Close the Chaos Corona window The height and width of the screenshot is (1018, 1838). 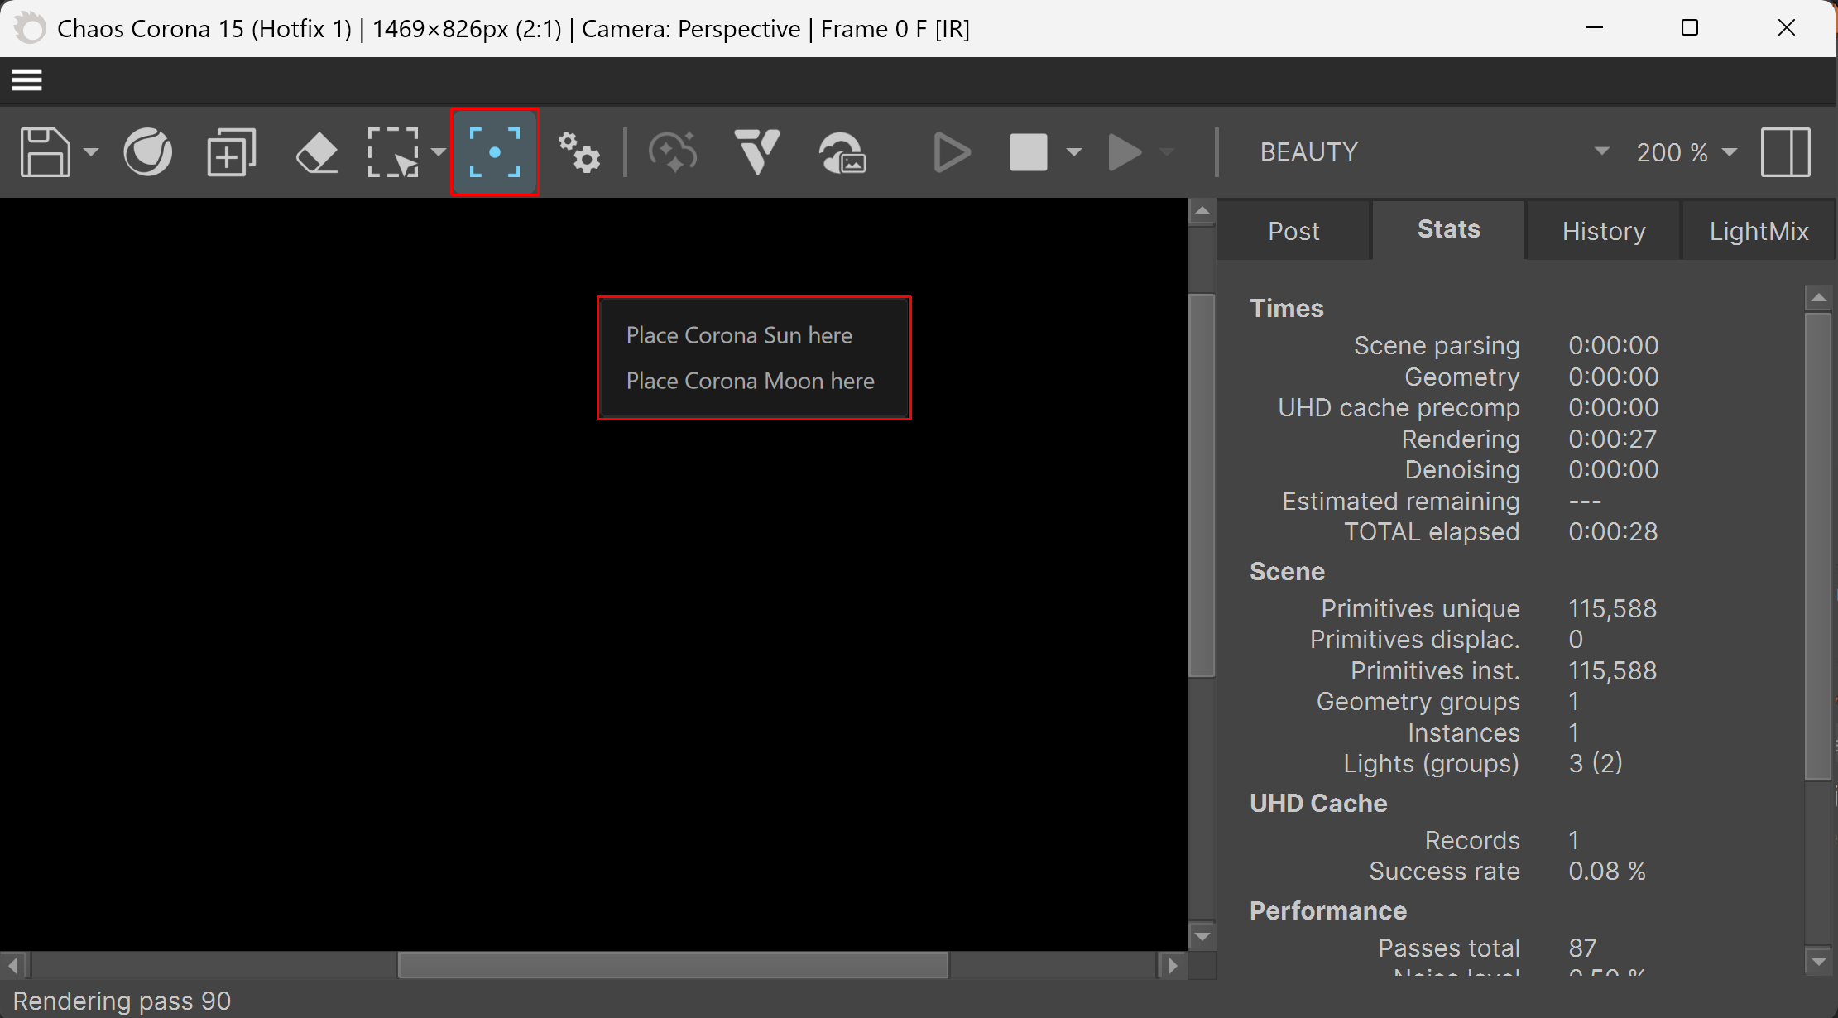1787,28
